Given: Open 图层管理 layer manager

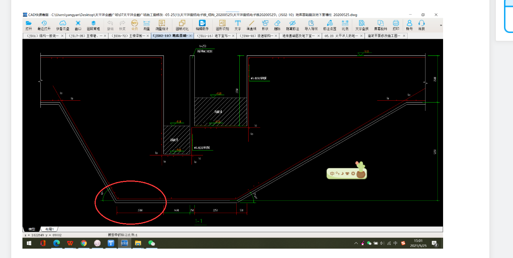Looking at the screenshot, I should (x=93, y=25).
